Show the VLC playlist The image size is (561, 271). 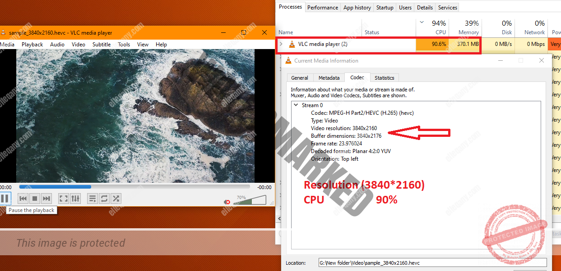(x=93, y=198)
